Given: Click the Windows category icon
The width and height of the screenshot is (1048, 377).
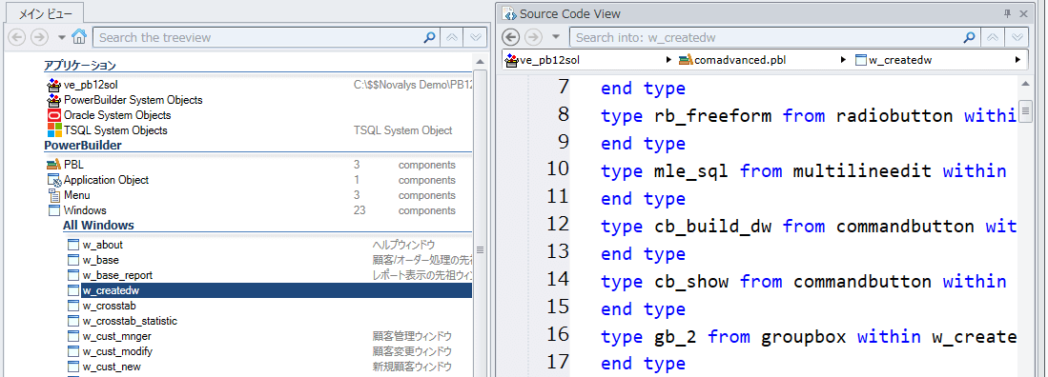Looking at the screenshot, I should (x=54, y=210).
